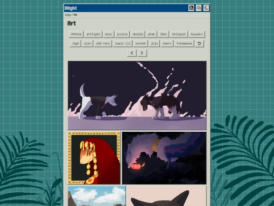The width and height of the screenshot is (274, 206).
Task: Choose the doodle tag button
Action: click(x=138, y=35)
